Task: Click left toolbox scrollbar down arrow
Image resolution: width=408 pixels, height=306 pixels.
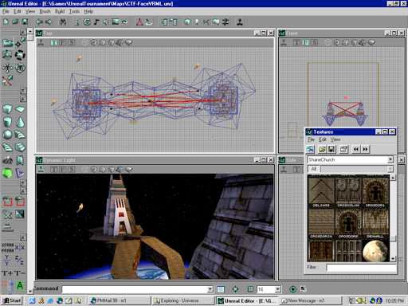Action: coord(30,291)
